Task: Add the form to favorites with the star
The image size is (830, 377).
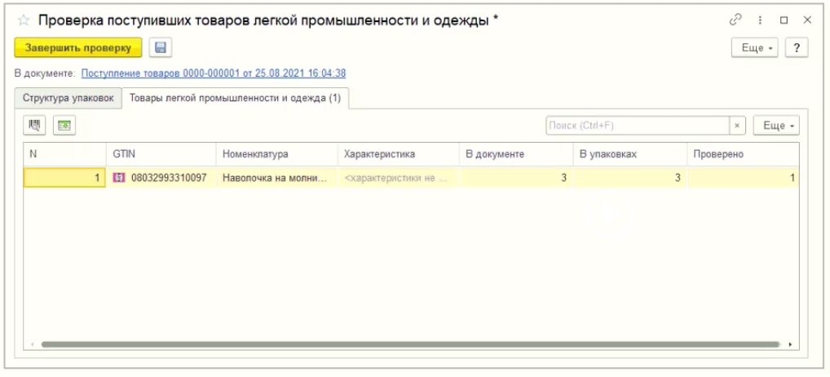Action: click(24, 20)
